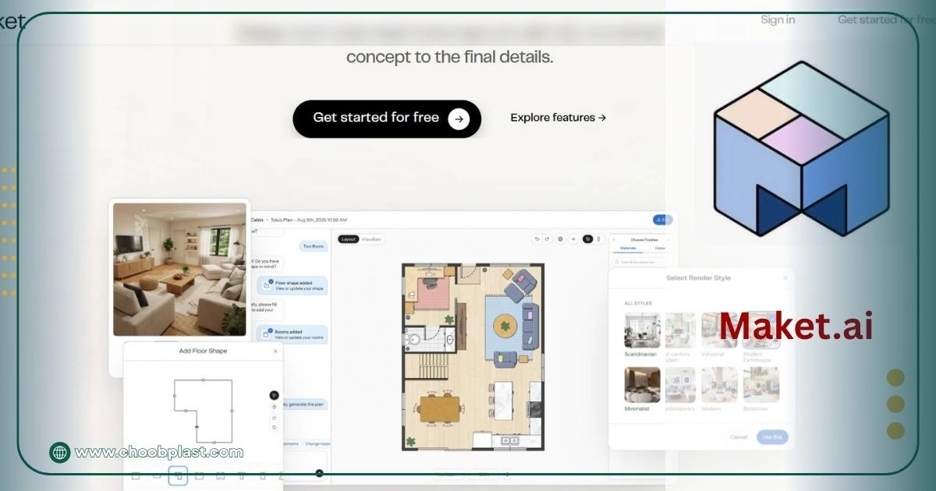Open the Rooms added card

click(292, 334)
